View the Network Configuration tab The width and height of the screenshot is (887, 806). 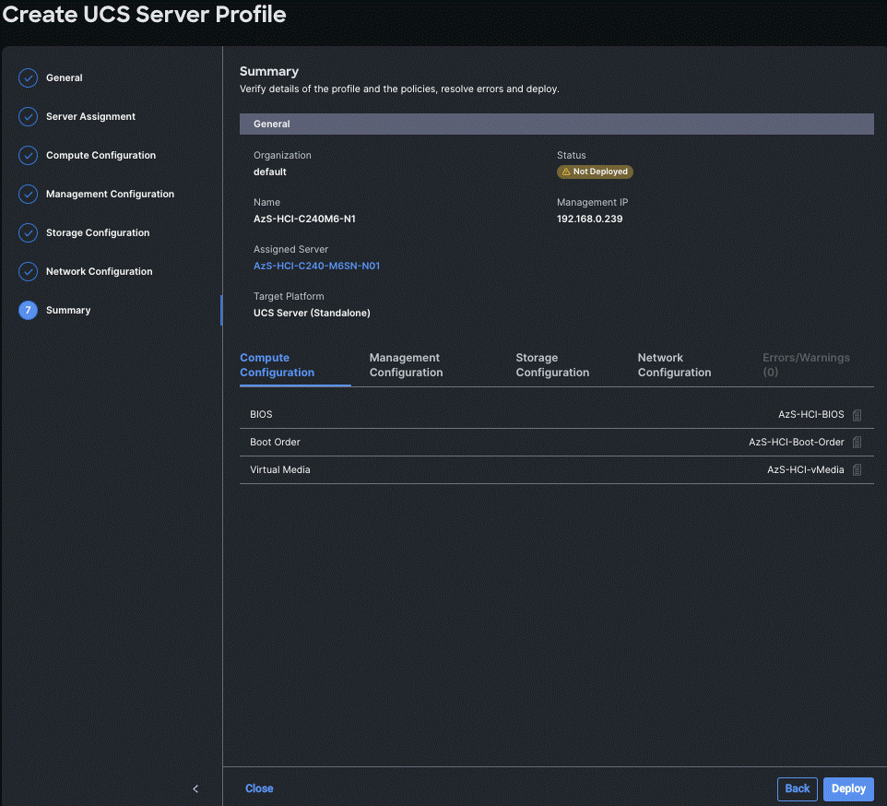coord(674,364)
